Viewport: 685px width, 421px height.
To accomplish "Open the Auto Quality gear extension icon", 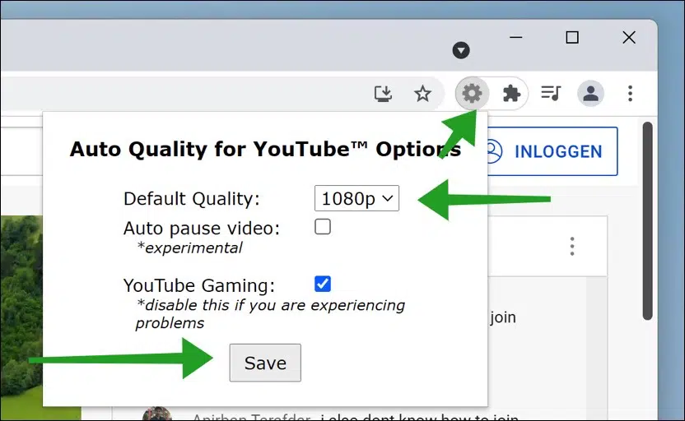I will coord(472,94).
